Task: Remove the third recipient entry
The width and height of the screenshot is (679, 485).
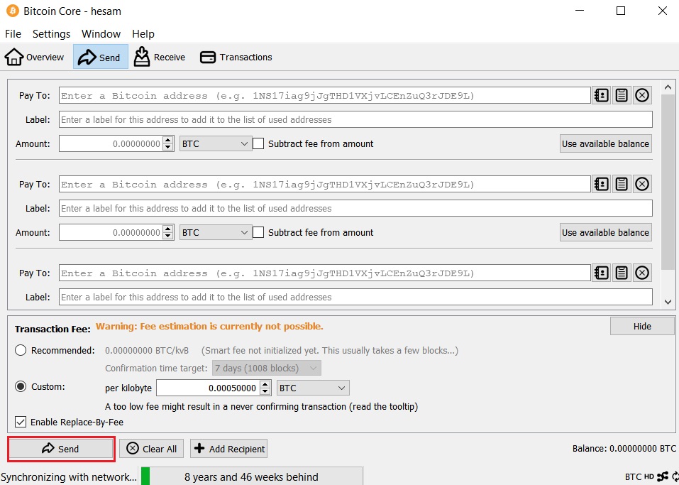Action: pyautogui.click(x=642, y=273)
